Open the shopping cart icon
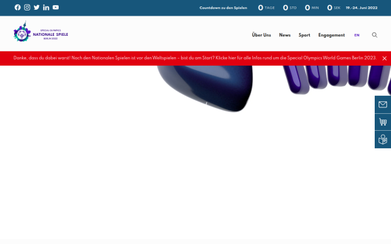This screenshot has height=244, width=391. click(383, 122)
